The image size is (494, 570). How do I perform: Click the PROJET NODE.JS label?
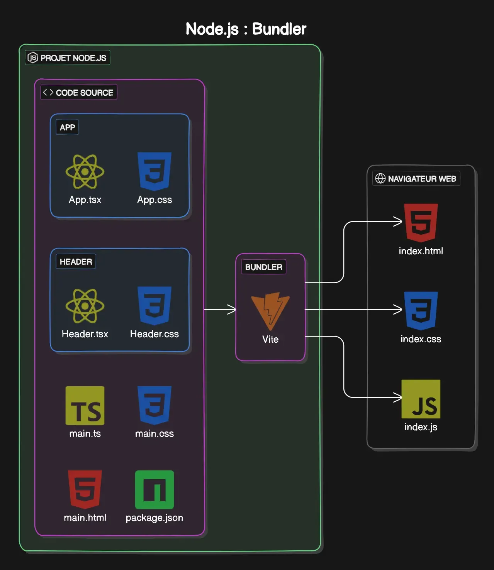68,58
